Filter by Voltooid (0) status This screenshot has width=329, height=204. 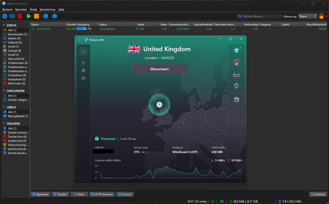pos(16,42)
